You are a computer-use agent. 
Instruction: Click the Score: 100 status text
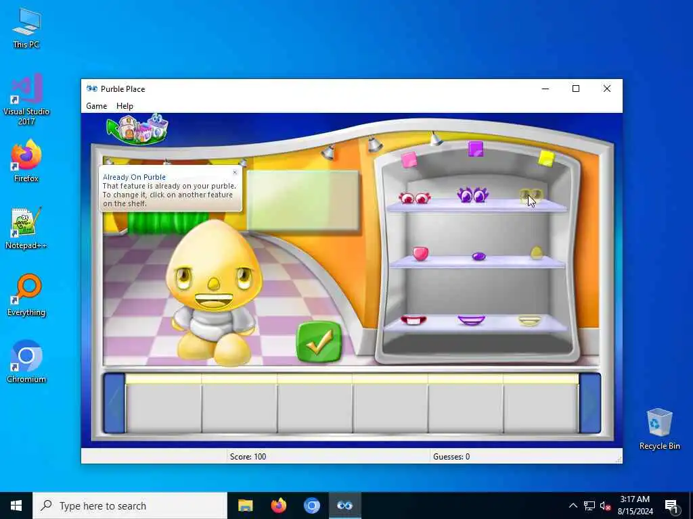tap(248, 457)
